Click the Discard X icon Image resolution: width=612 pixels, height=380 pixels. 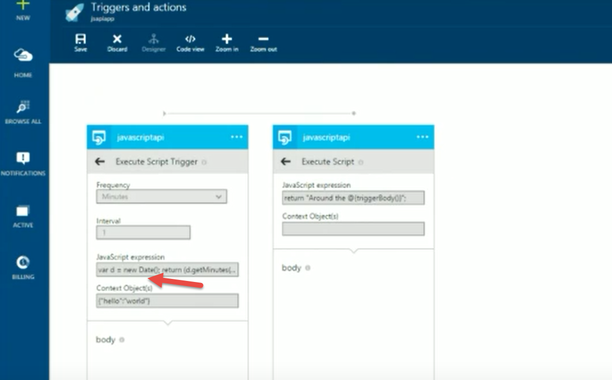pyautogui.click(x=117, y=40)
